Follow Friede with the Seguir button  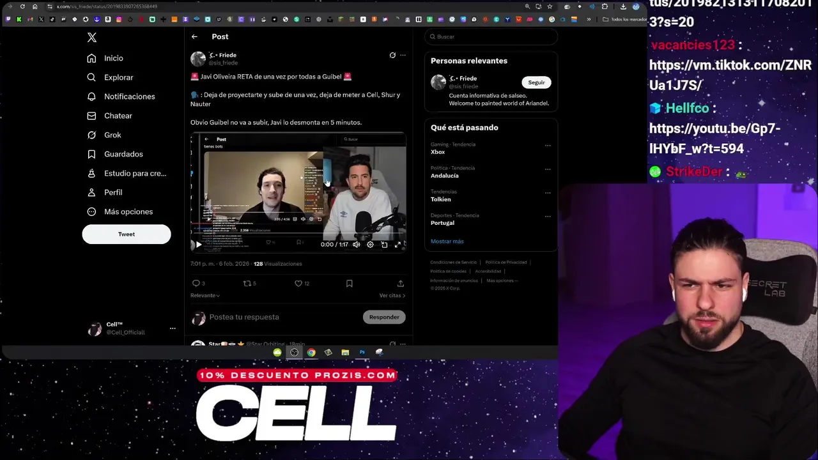[x=536, y=82]
